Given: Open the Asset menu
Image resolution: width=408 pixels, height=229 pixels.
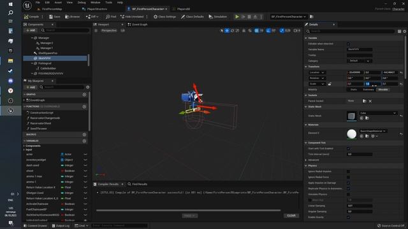Looking at the screenshot, I should click(x=58, y=3).
